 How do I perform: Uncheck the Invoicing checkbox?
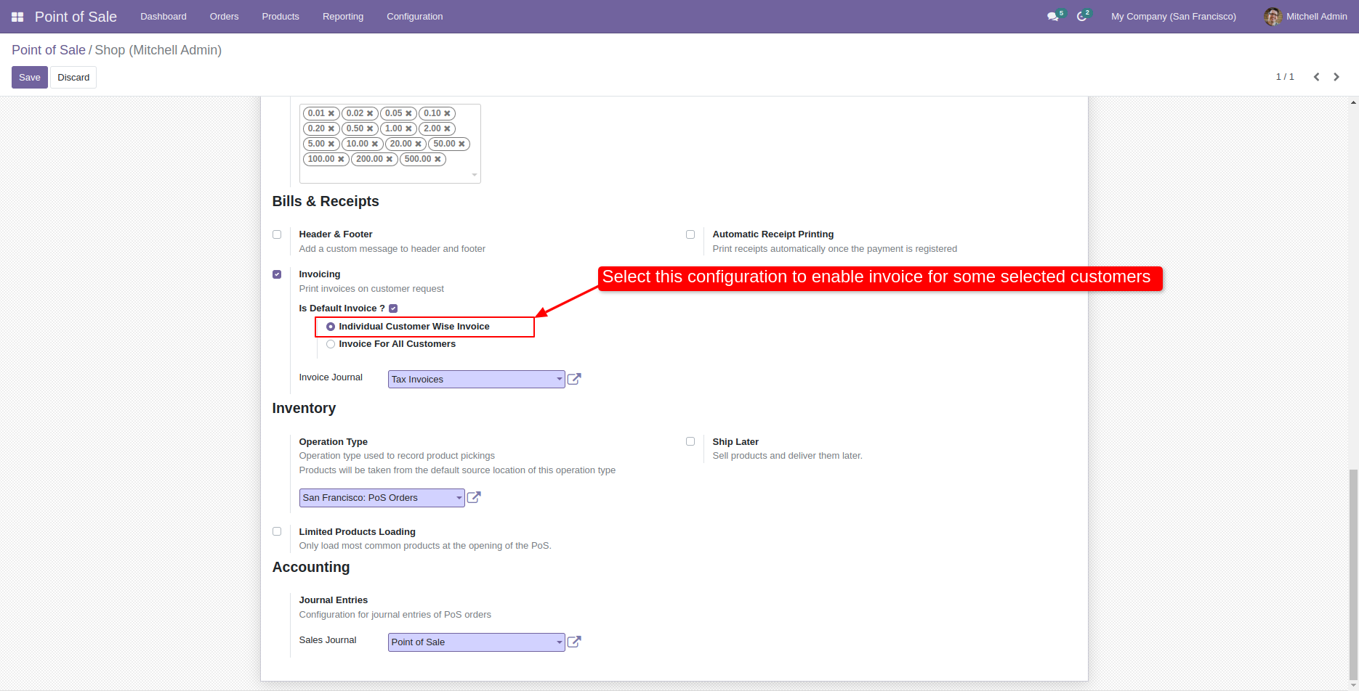(x=277, y=274)
